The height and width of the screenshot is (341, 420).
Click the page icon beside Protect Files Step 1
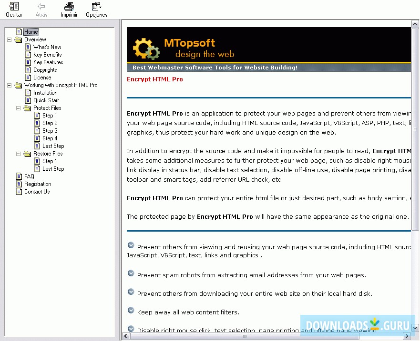point(37,116)
